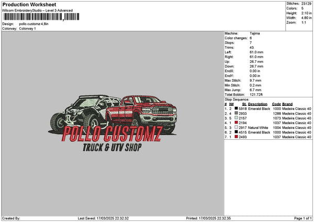Screen dimensions: 314x222
Task: Click 'Madeira Classic 40' in the 2933 row
Action: 297,114
